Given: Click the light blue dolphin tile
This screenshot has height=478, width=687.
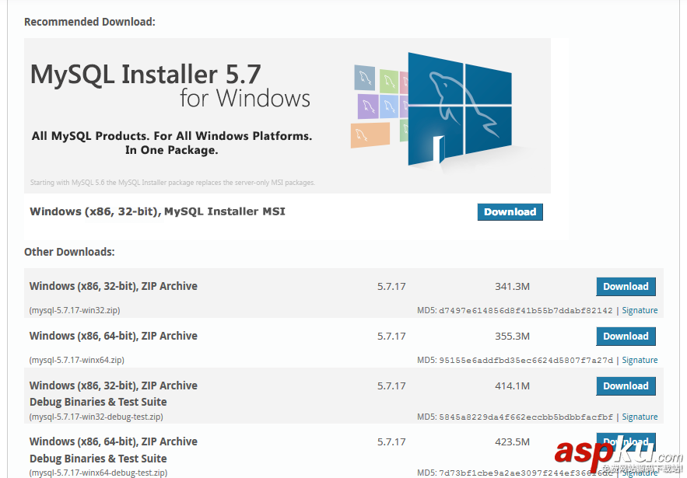Looking at the screenshot, I should (389, 105).
